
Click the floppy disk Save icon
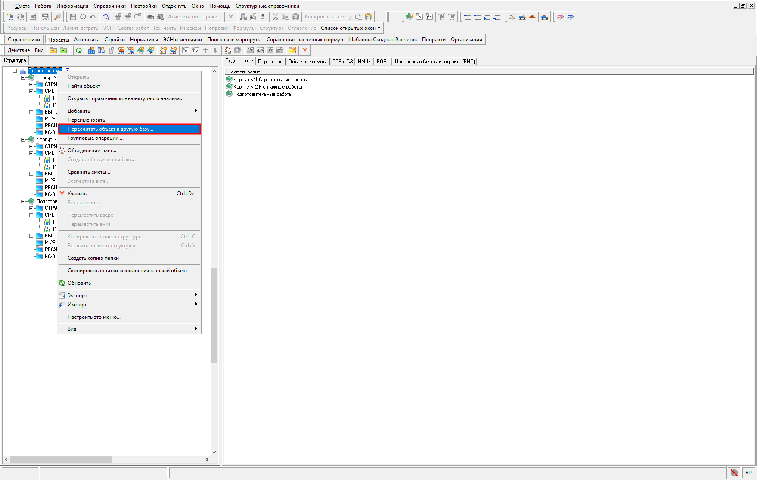pyautogui.click(x=73, y=17)
